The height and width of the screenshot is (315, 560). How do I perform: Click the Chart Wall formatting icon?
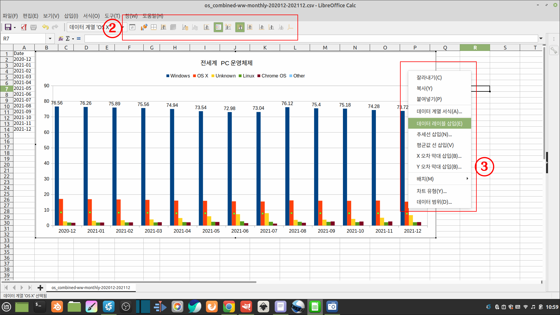[x=163, y=27]
